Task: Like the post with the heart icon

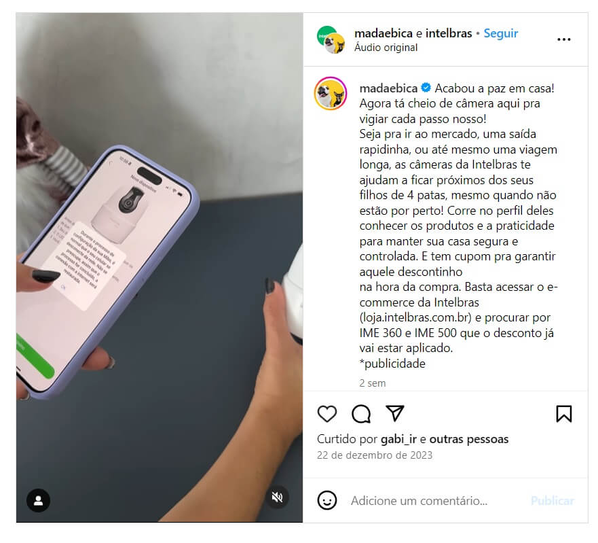Action: 327,414
